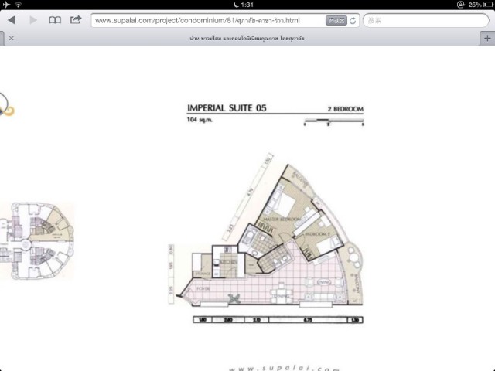Tap the share action icon

76,20
